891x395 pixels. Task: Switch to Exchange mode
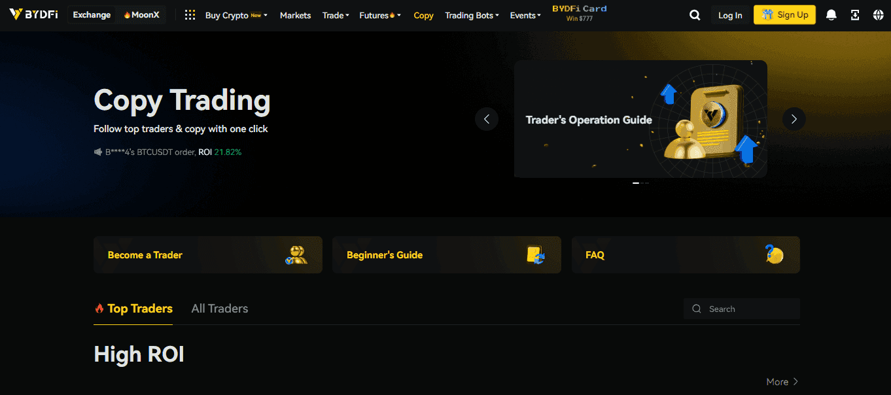tap(92, 15)
